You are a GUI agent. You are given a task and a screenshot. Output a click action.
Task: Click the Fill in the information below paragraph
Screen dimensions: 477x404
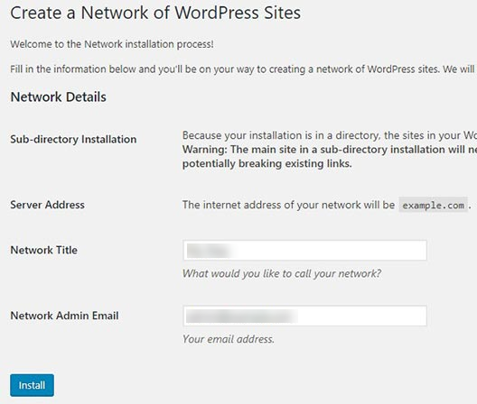pos(243,69)
